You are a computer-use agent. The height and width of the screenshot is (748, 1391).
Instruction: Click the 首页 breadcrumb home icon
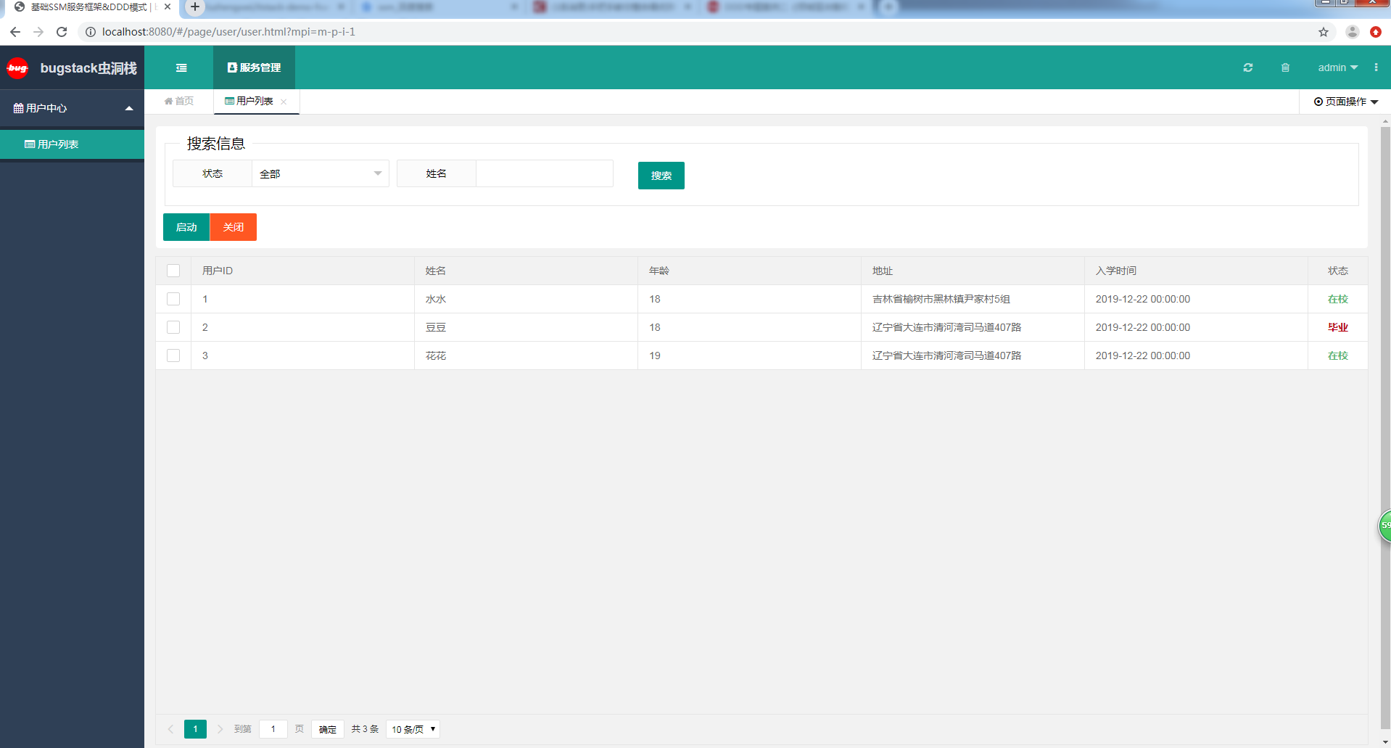click(x=168, y=101)
